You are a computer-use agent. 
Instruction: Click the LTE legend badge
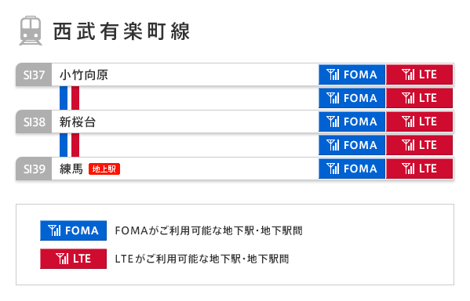click(x=74, y=259)
